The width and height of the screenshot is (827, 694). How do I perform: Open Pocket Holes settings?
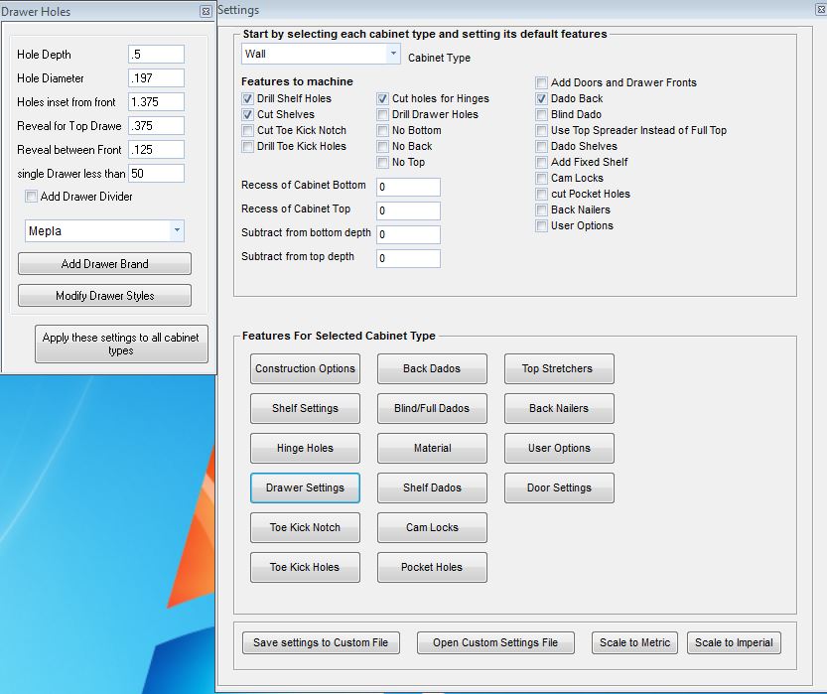432,568
